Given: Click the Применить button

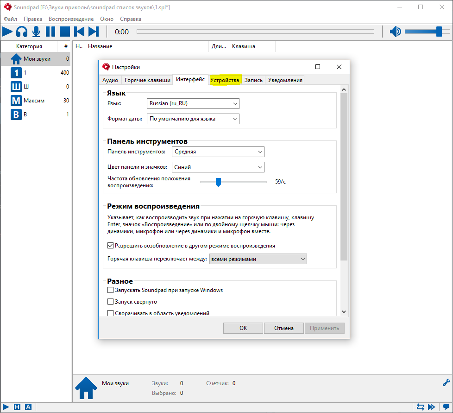Looking at the screenshot, I should click(x=324, y=328).
